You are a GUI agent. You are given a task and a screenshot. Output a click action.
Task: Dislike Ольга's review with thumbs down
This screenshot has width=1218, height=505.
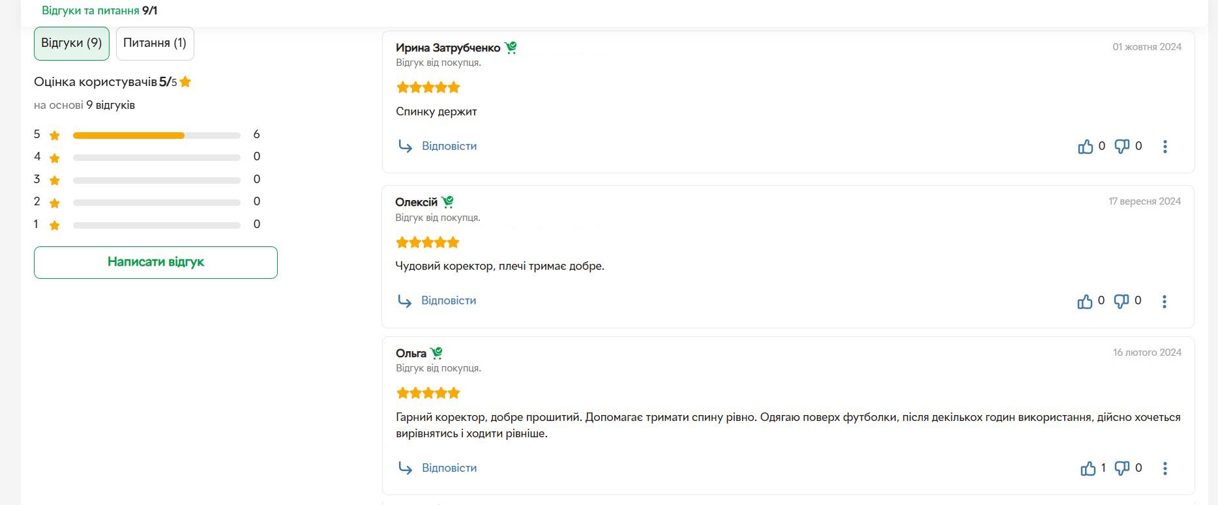coord(1121,469)
